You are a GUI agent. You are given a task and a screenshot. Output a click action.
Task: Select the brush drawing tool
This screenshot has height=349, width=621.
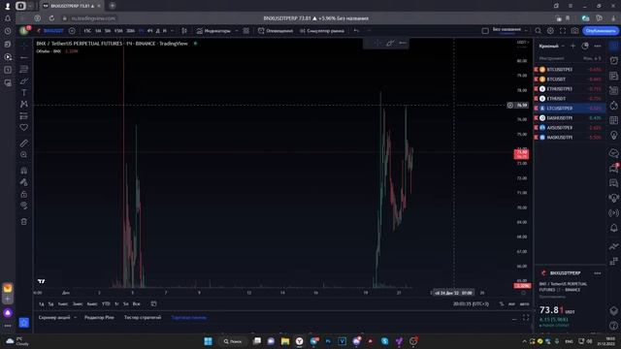[24, 81]
